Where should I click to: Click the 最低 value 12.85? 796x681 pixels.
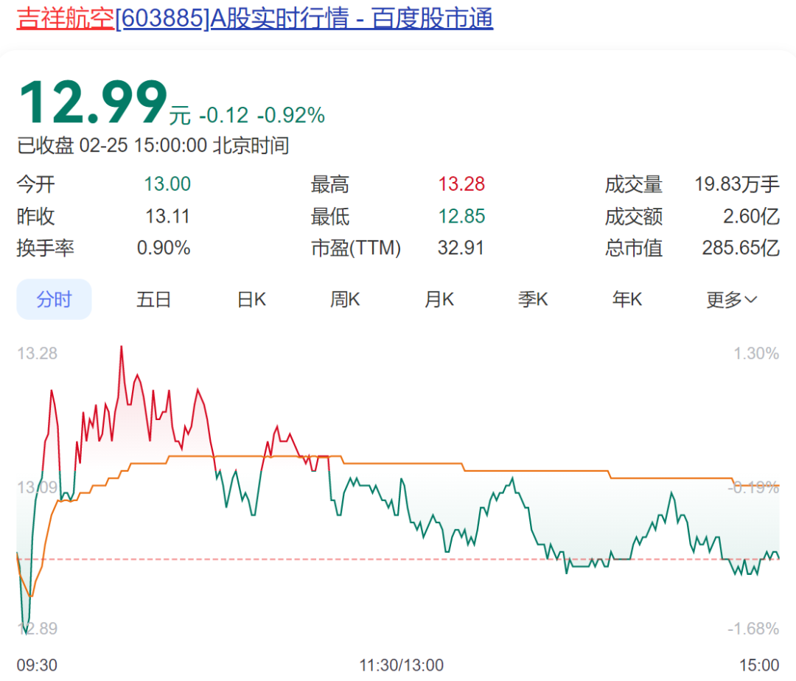point(461,216)
